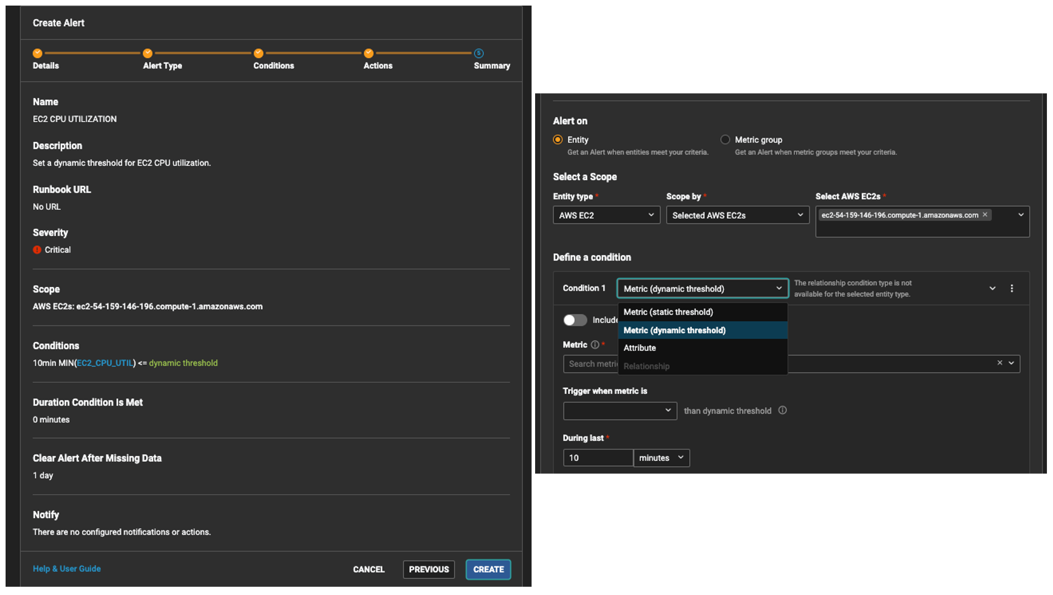Click the Conditions step checkmark icon
The width and height of the screenshot is (1053, 595).
coord(258,53)
